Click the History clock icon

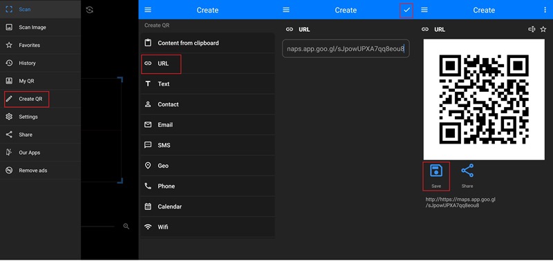point(9,63)
